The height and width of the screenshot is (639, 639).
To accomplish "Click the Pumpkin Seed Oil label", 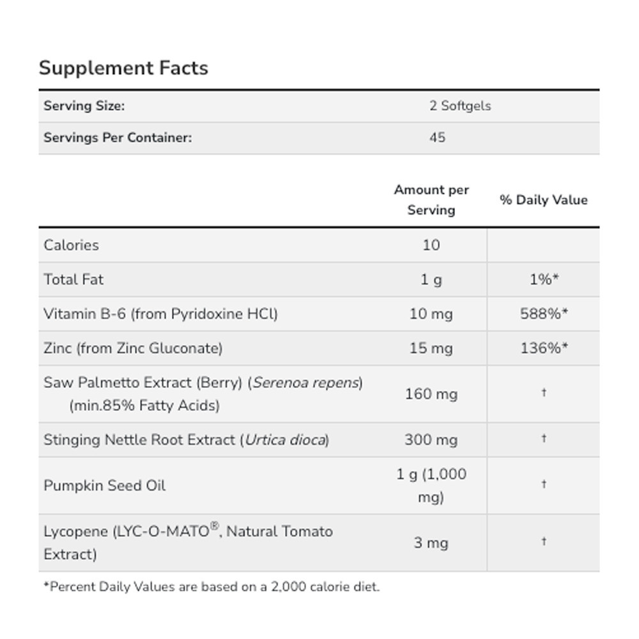I will click(105, 485).
